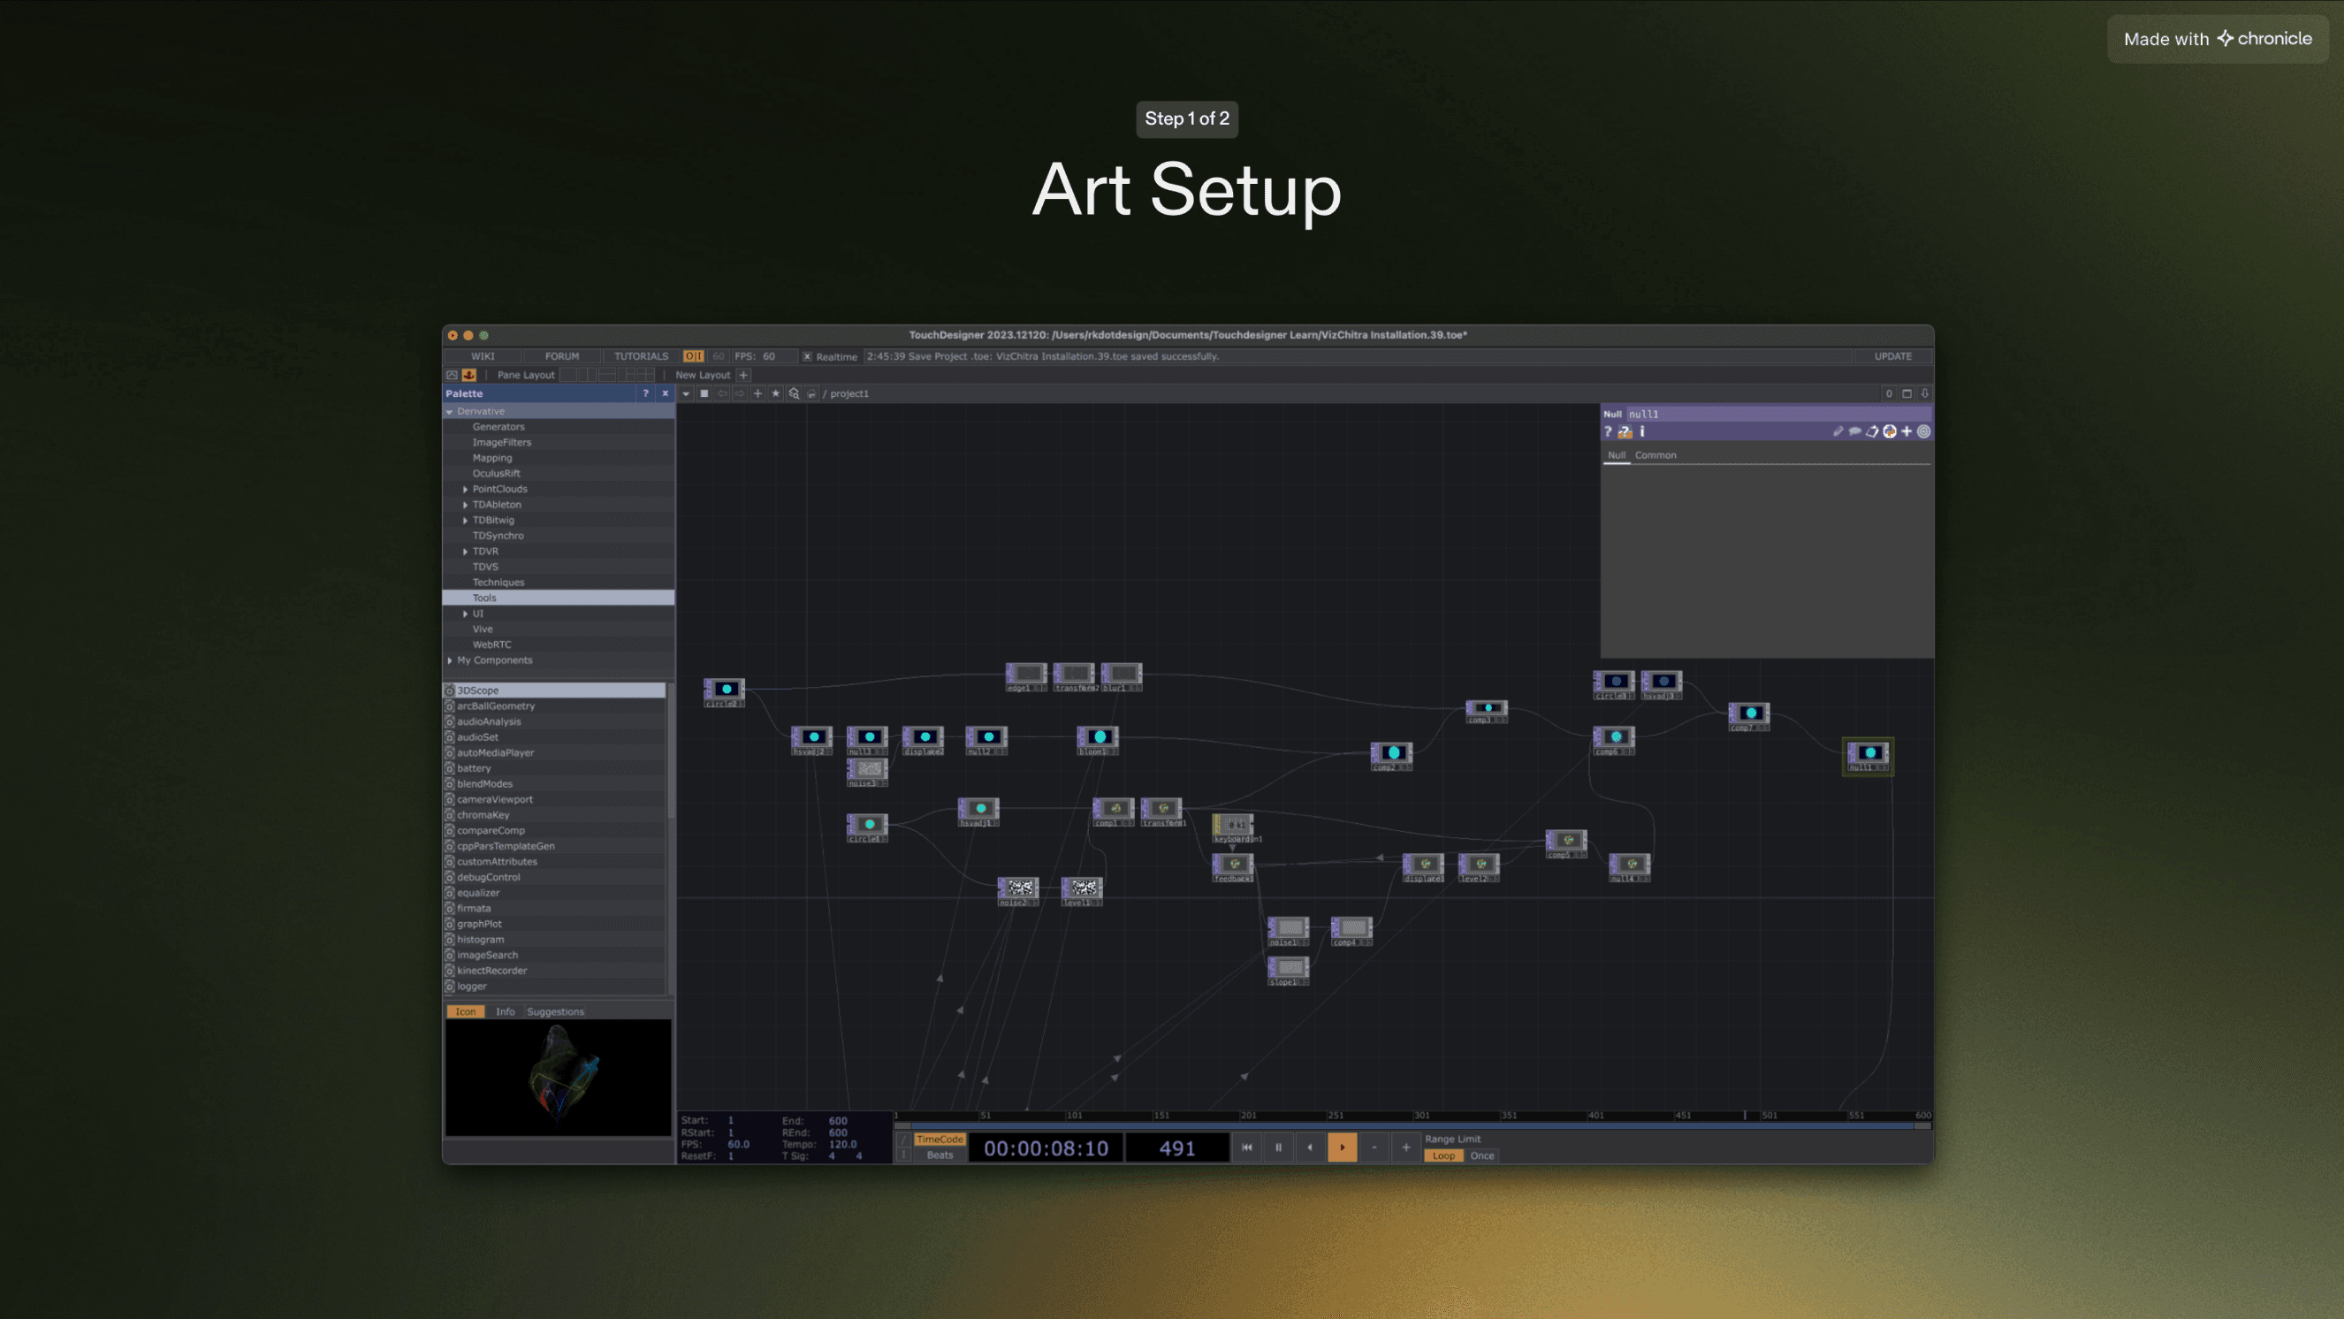Jump to timeline start with rewind button

1246,1147
